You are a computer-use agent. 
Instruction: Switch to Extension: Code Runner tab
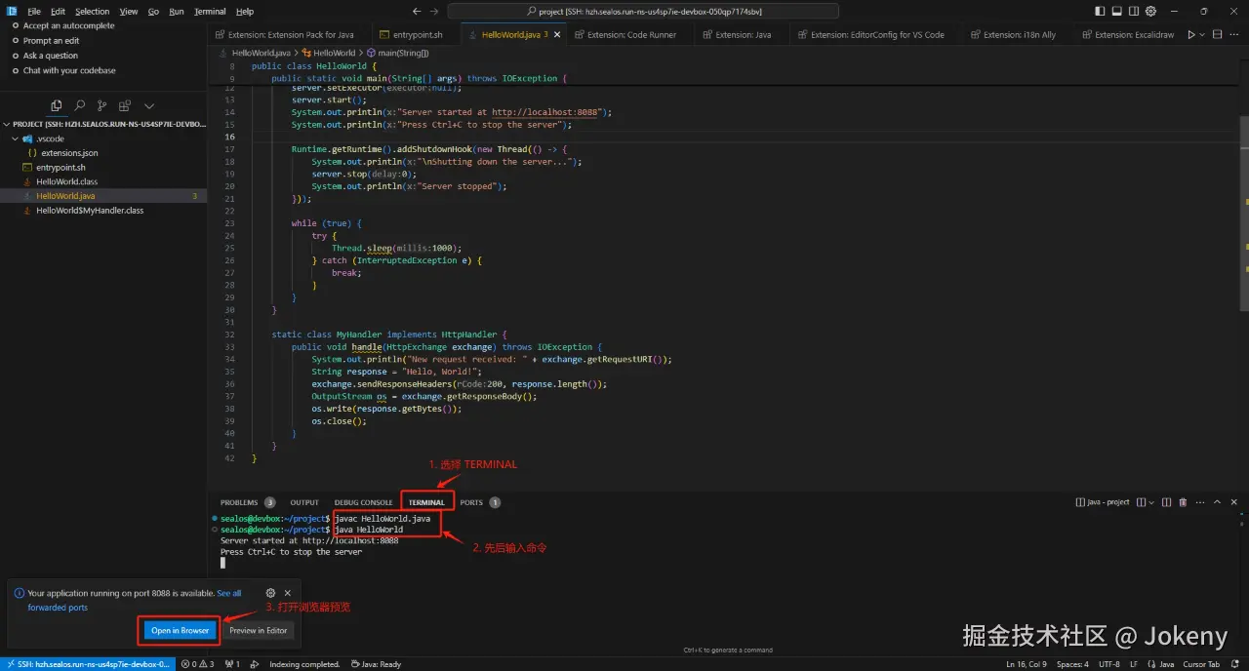tap(630, 34)
